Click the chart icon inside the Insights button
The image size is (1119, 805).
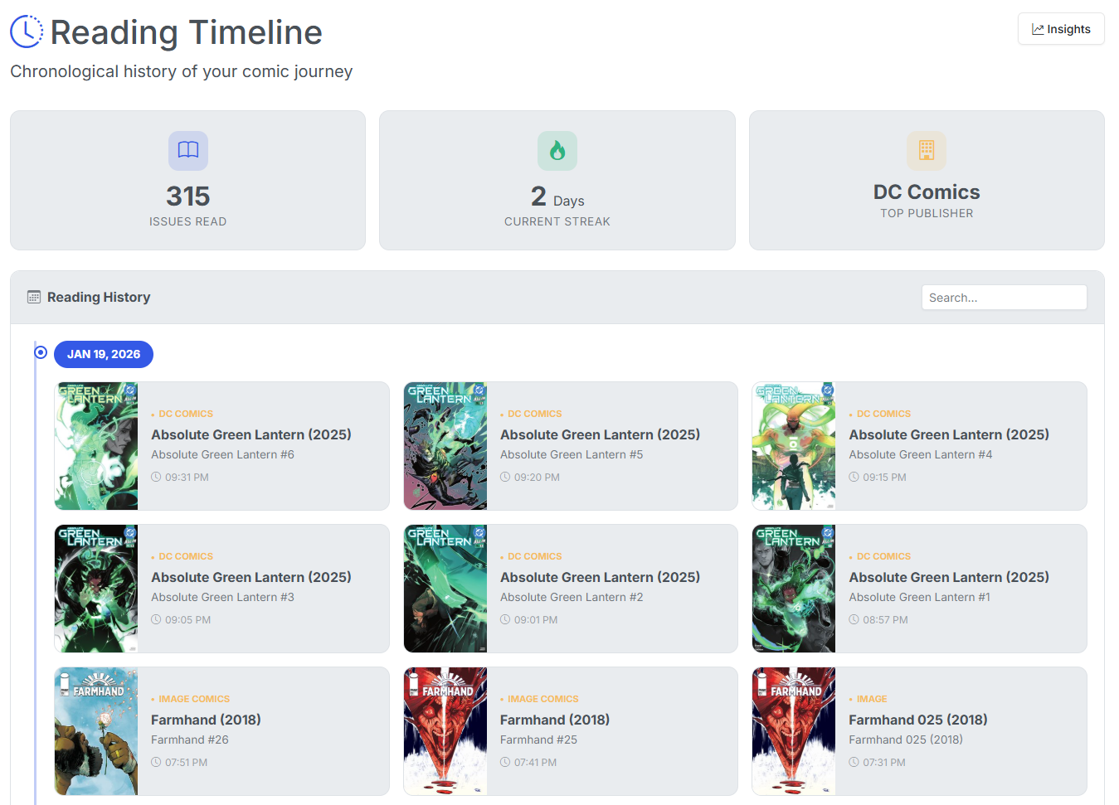click(1038, 28)
